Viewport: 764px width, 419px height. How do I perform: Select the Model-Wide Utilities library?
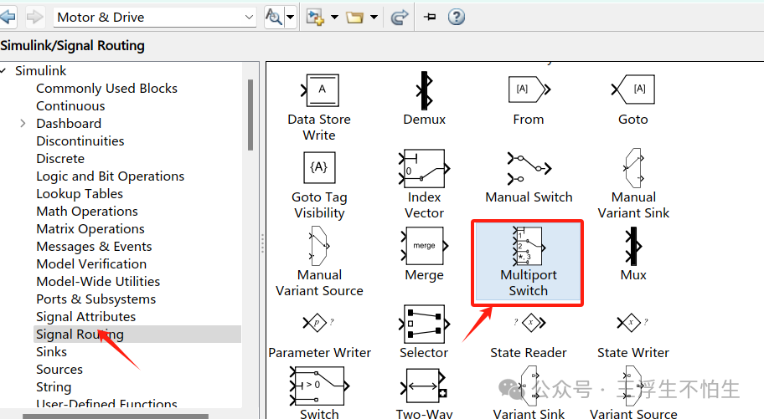click(x=98, y=281)
